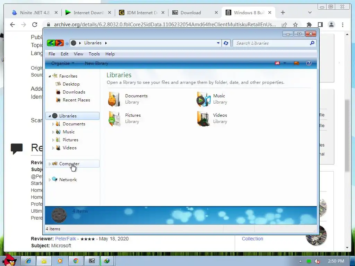
Task: Select Pictures in the navigation tree
Action: click(x=70, y=140)
